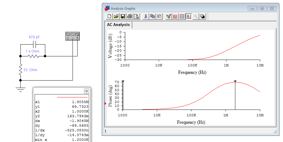Toggle the graph legend display

[x=182, y=16]
